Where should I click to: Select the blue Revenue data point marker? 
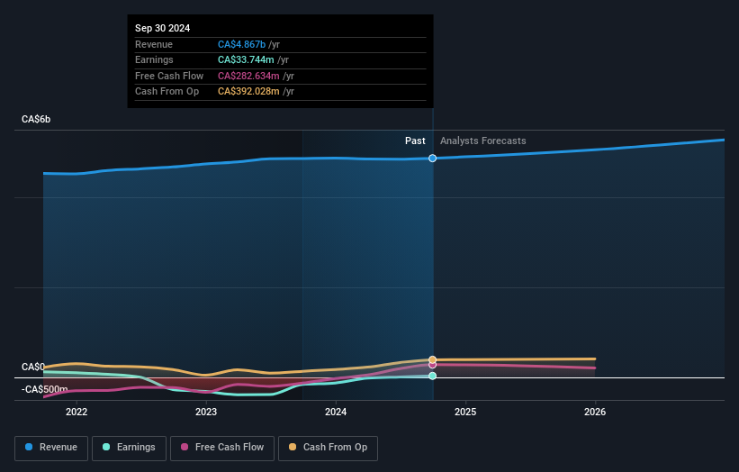(432, 159)
